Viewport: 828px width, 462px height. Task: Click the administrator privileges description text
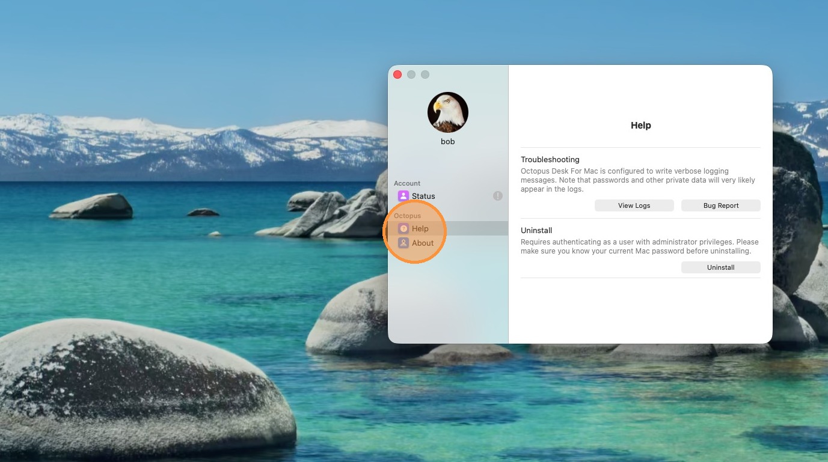point(640,246)
